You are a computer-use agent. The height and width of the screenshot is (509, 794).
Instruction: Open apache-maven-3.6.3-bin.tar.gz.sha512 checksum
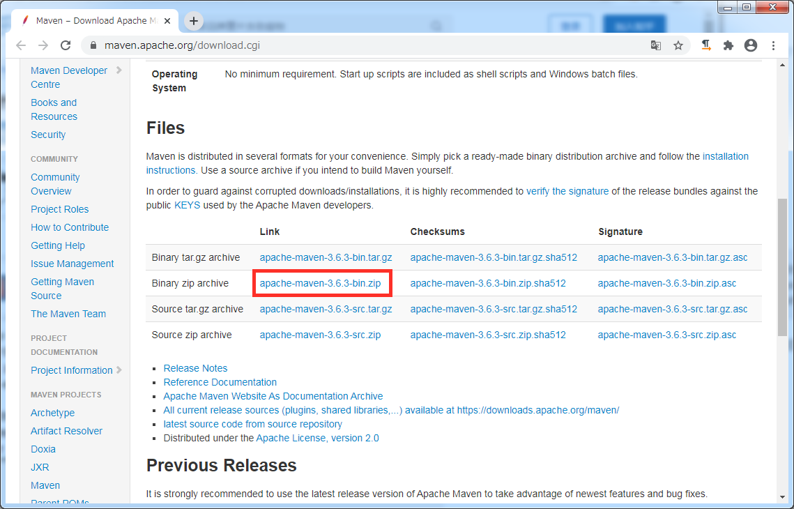click(x=494, y=258)
